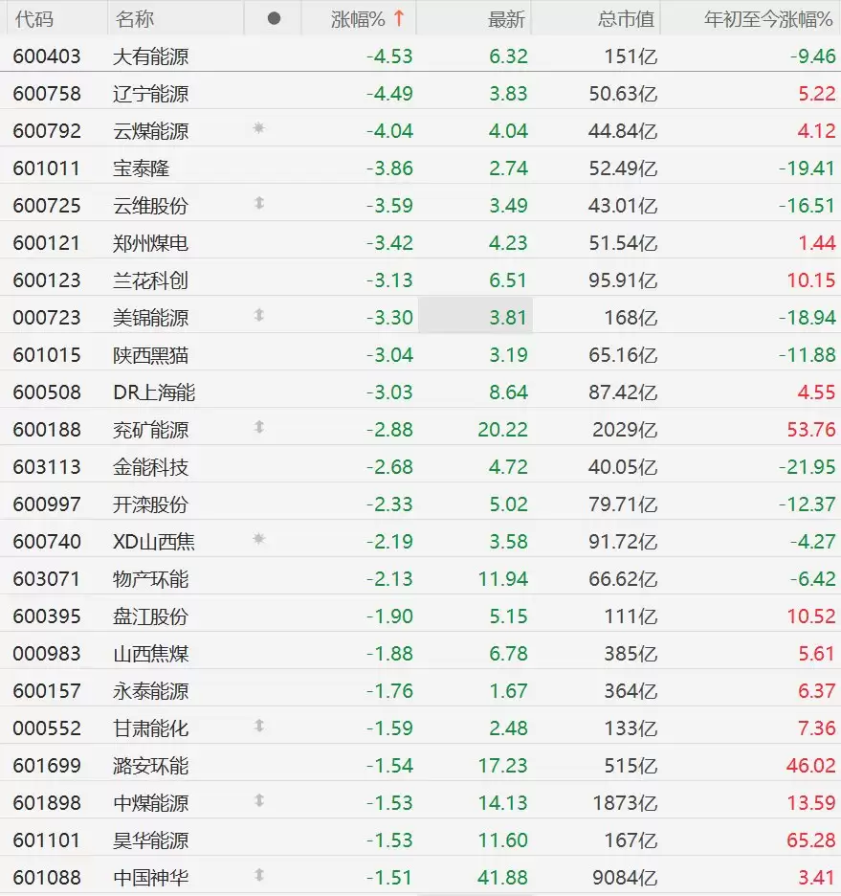Select stock name 甘肃能化
Viewport: 841px width, 896px height.
[151, 728]
